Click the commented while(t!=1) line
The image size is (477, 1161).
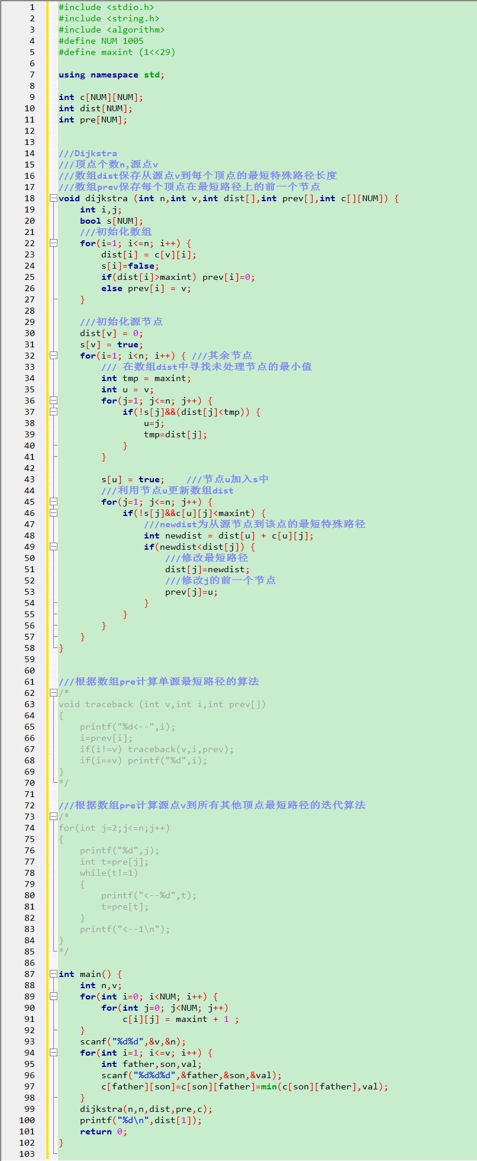click(109, 873)
